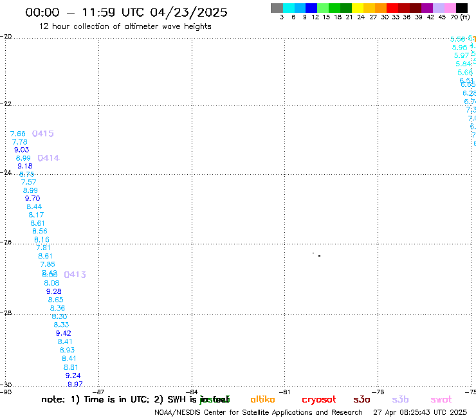Click the wave height value 7.81
476x418 pixels.
tap(43, 248)
